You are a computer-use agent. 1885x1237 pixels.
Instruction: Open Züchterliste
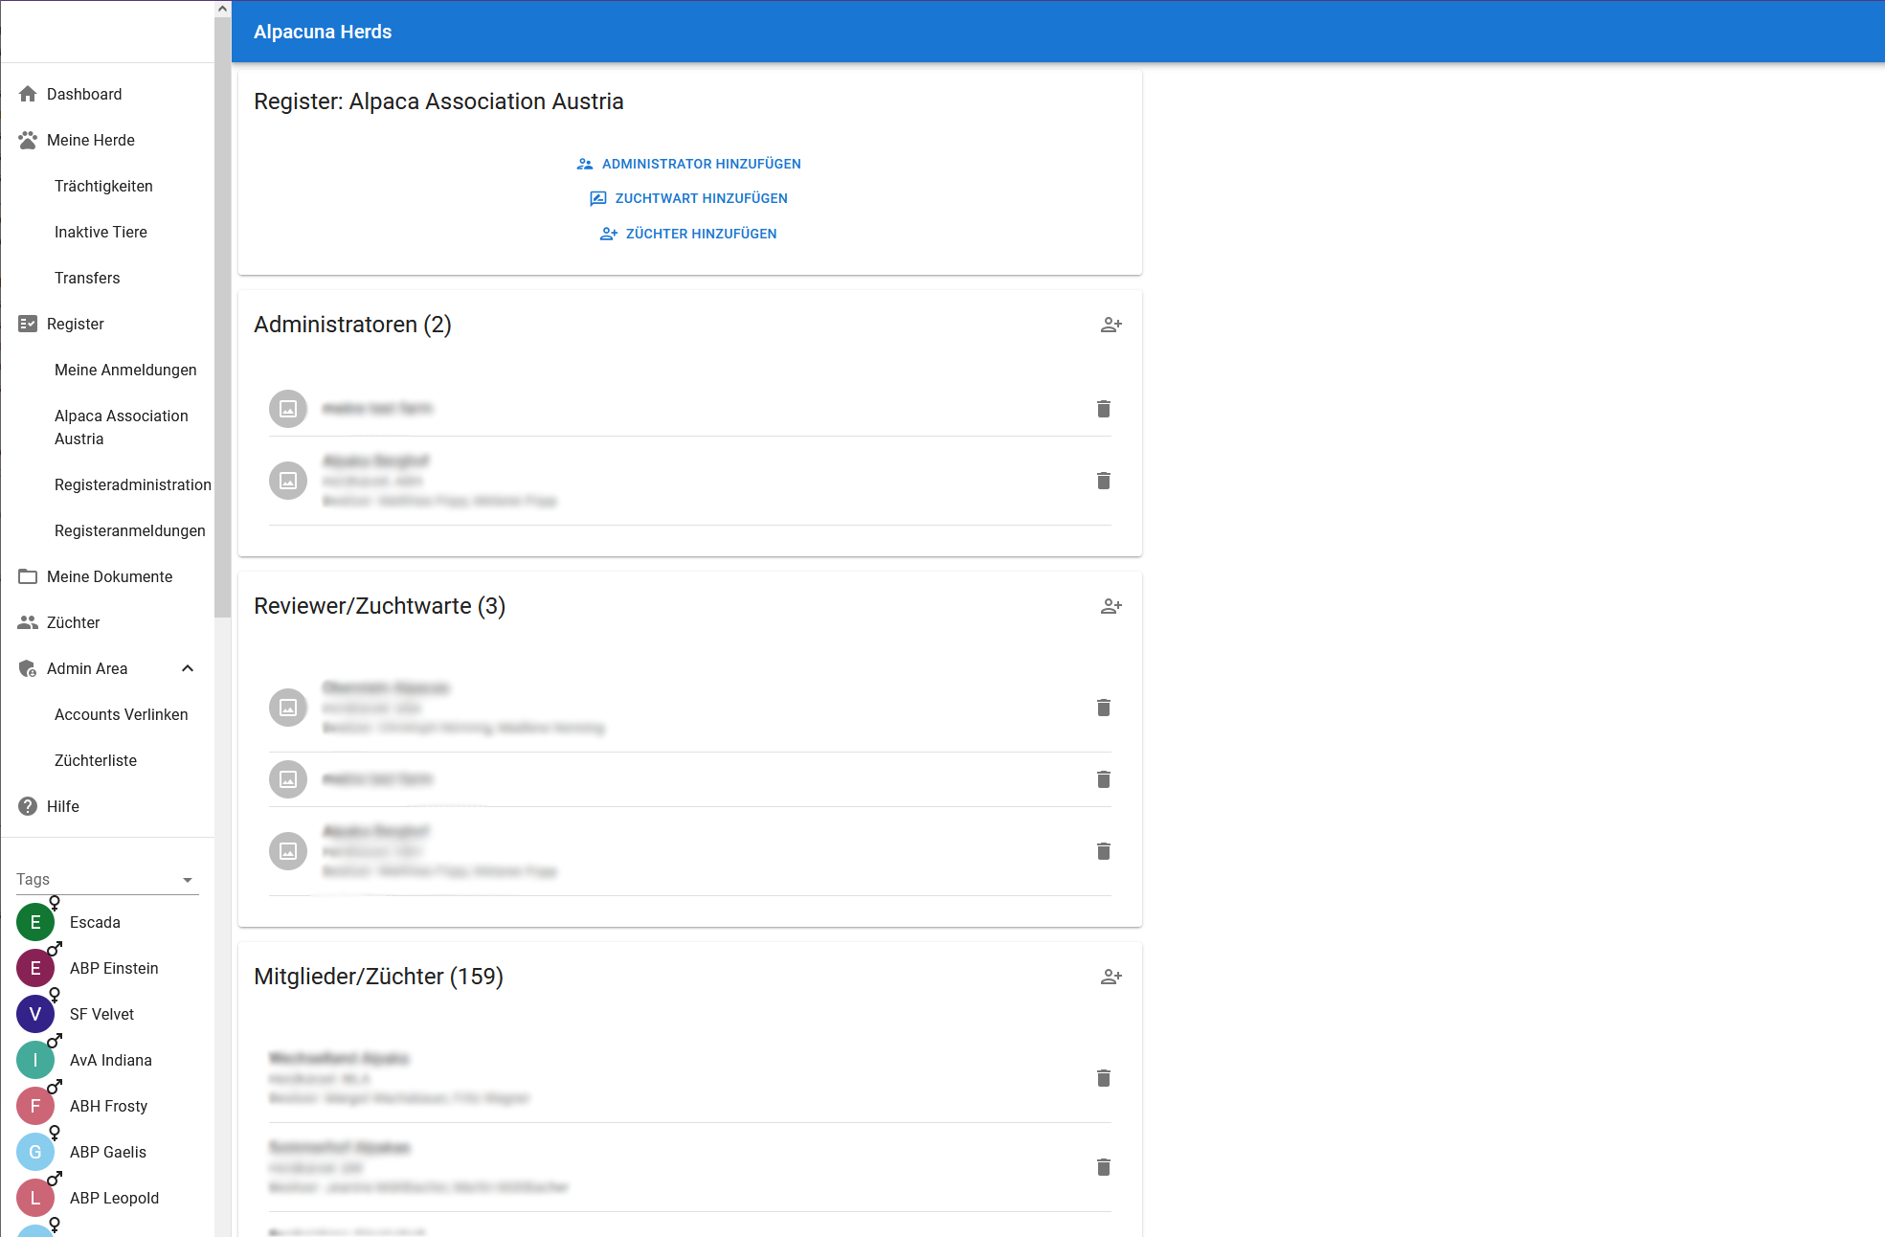pos(107,760)
